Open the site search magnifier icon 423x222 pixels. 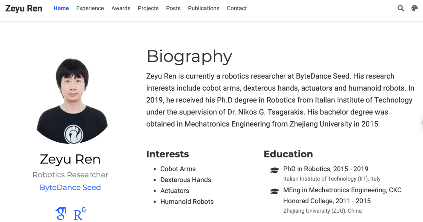click(x=401, y=8)
